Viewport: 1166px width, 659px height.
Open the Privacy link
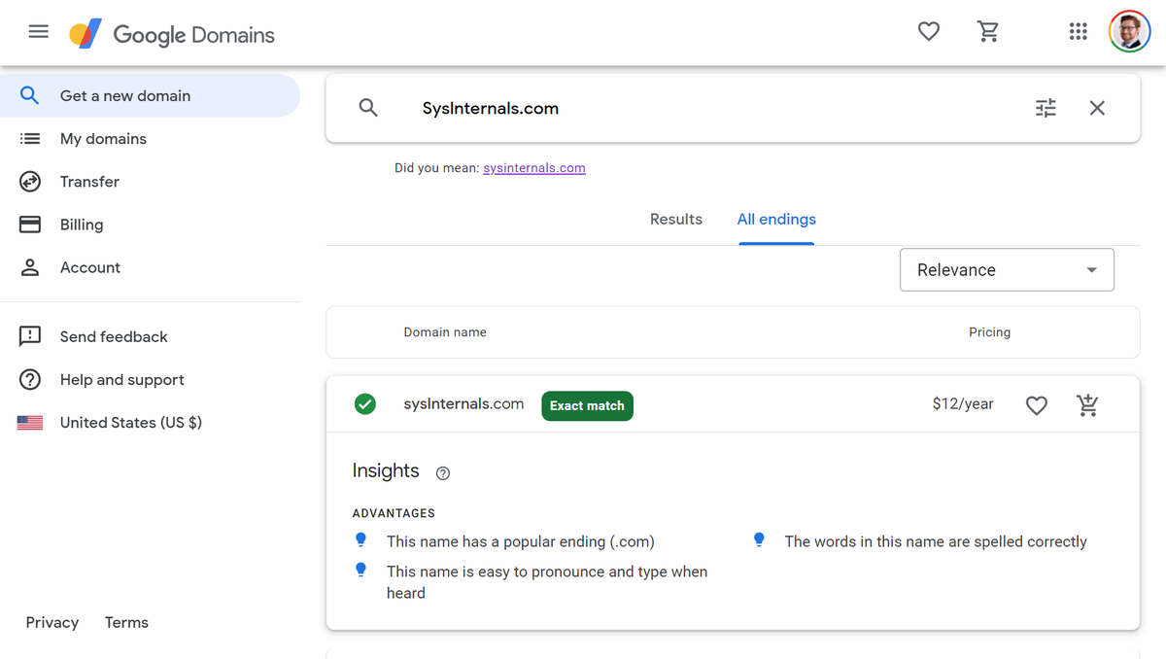point(52,623)
